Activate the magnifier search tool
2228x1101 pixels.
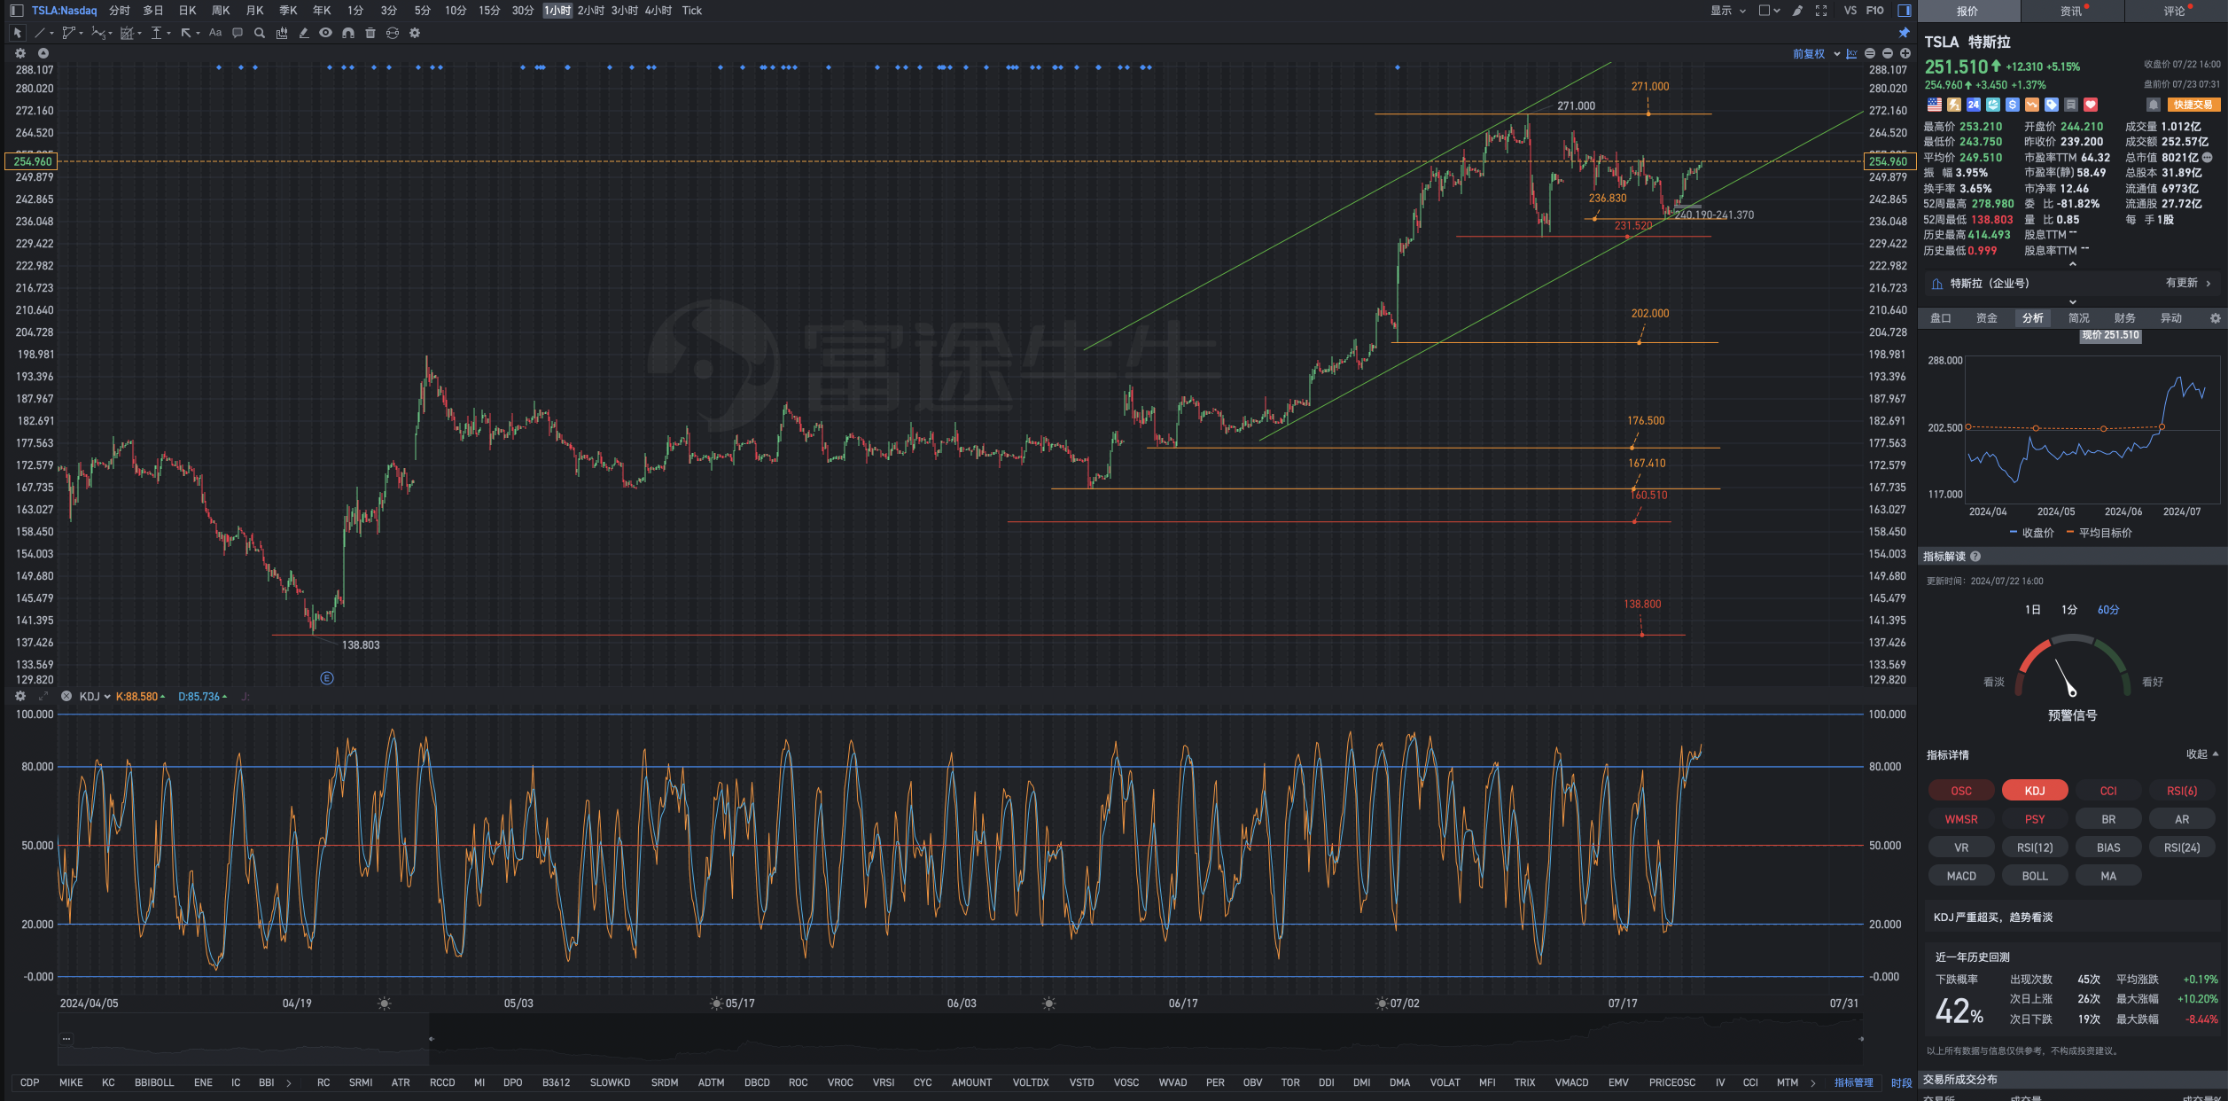260,33
